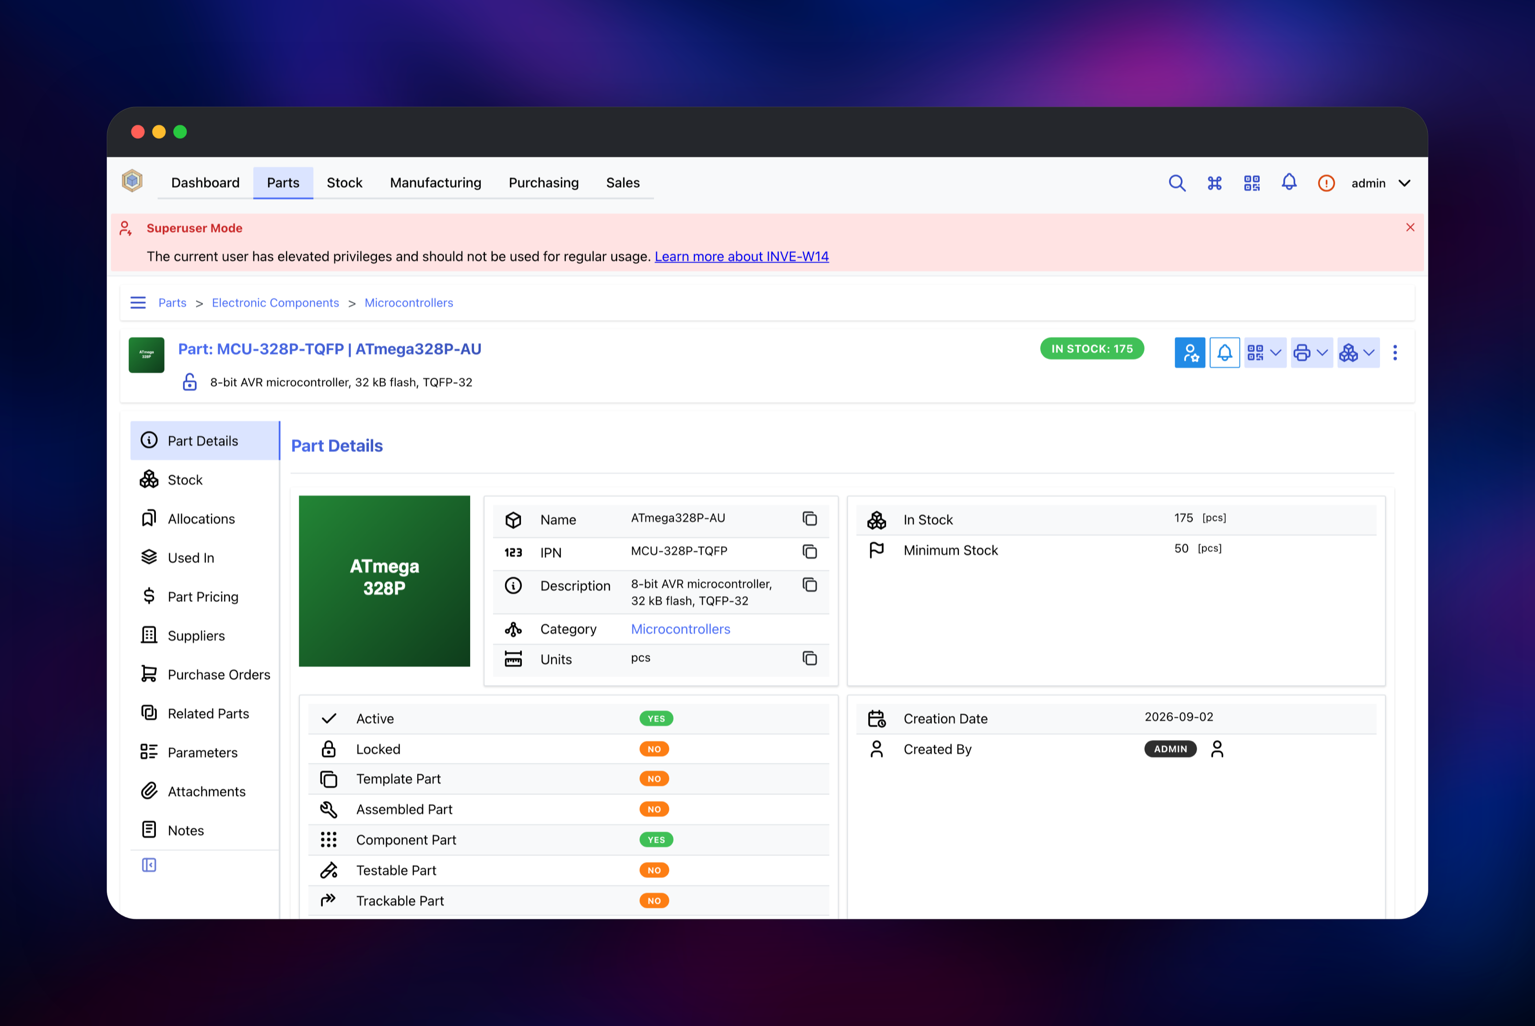
Task: Copy the Name value ATmega328P-AU
Action: [809, 519]
